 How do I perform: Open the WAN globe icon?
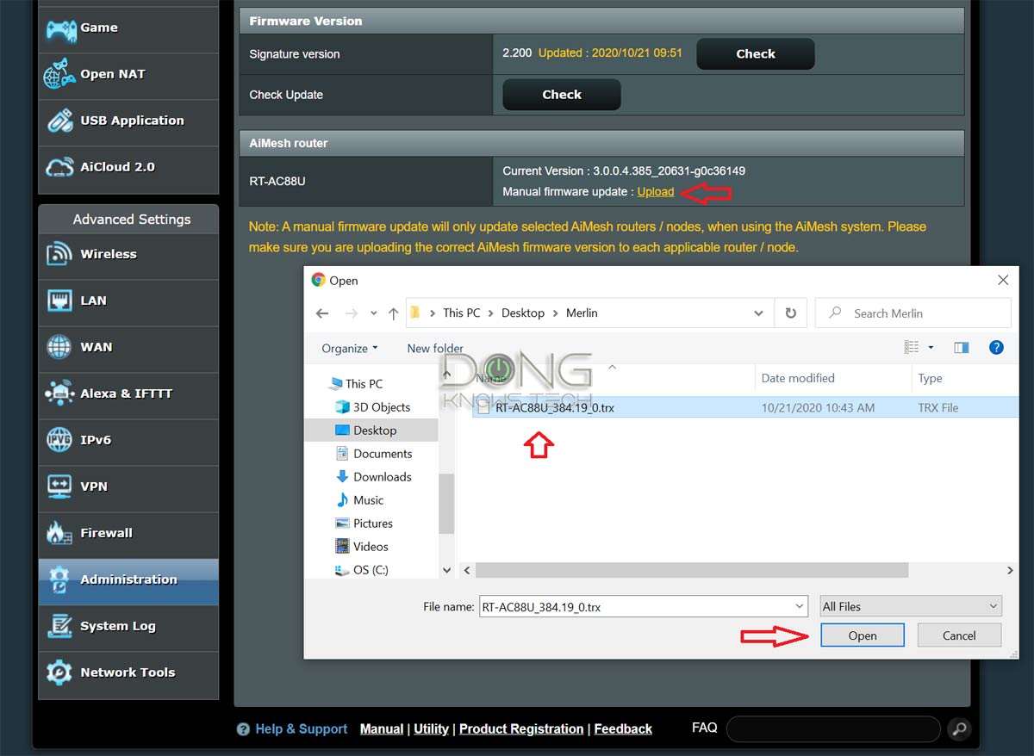click(x=59, y=348)
